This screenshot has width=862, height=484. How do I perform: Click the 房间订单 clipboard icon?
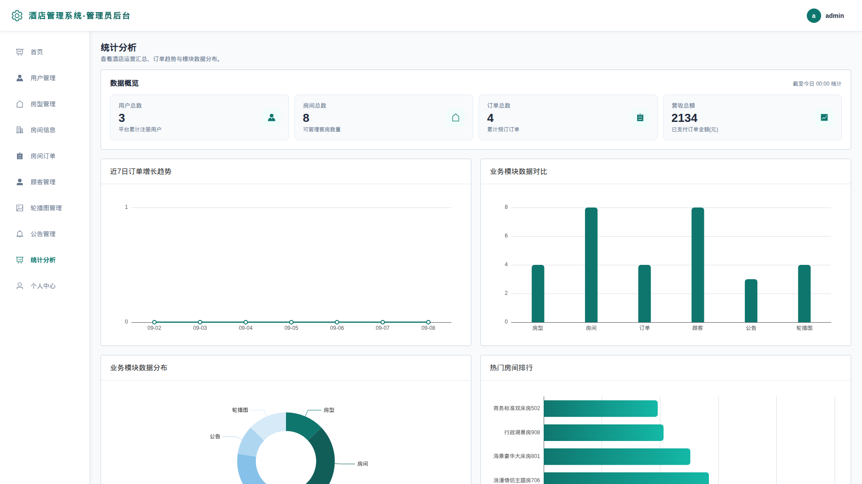[x=20, y=156]
